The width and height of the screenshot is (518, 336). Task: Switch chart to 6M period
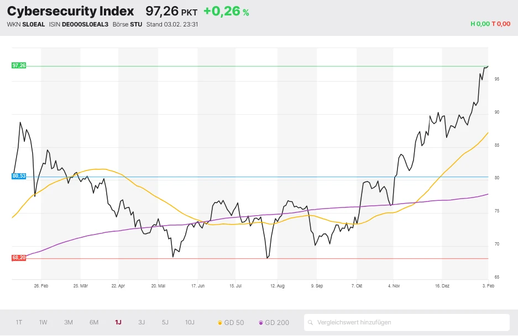pyautogui.click(x=94, y=323)
